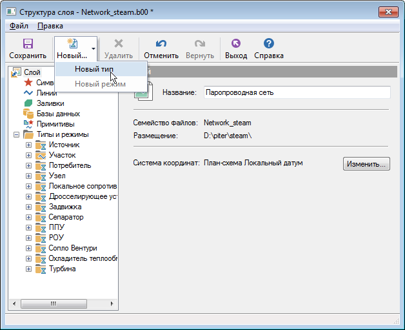Select the Символы star item in the tree

(28, 83)
